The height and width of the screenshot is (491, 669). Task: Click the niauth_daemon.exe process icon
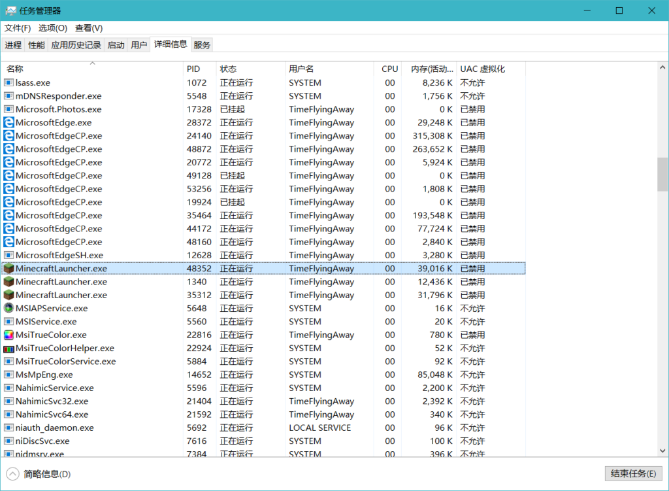8,428
